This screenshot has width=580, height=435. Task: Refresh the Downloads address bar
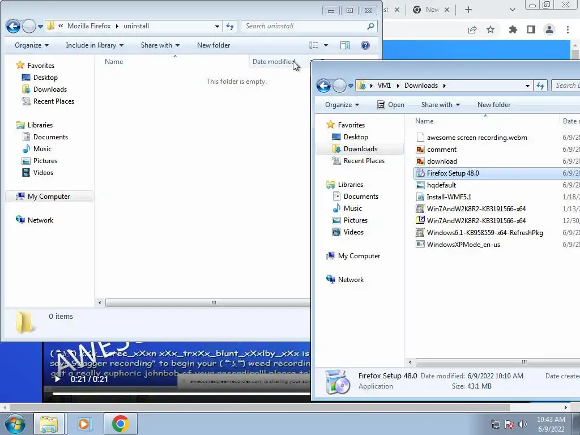click(540, 86)
